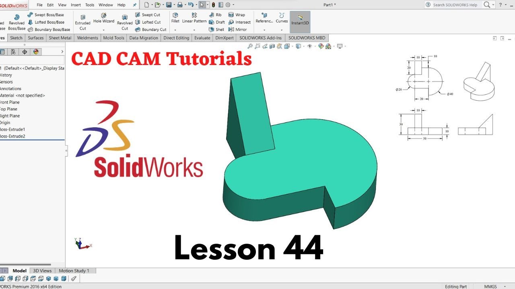Select the Lofted Cut tool
Viewport: 515px width, 289px height.
click(x=147, y=22)
